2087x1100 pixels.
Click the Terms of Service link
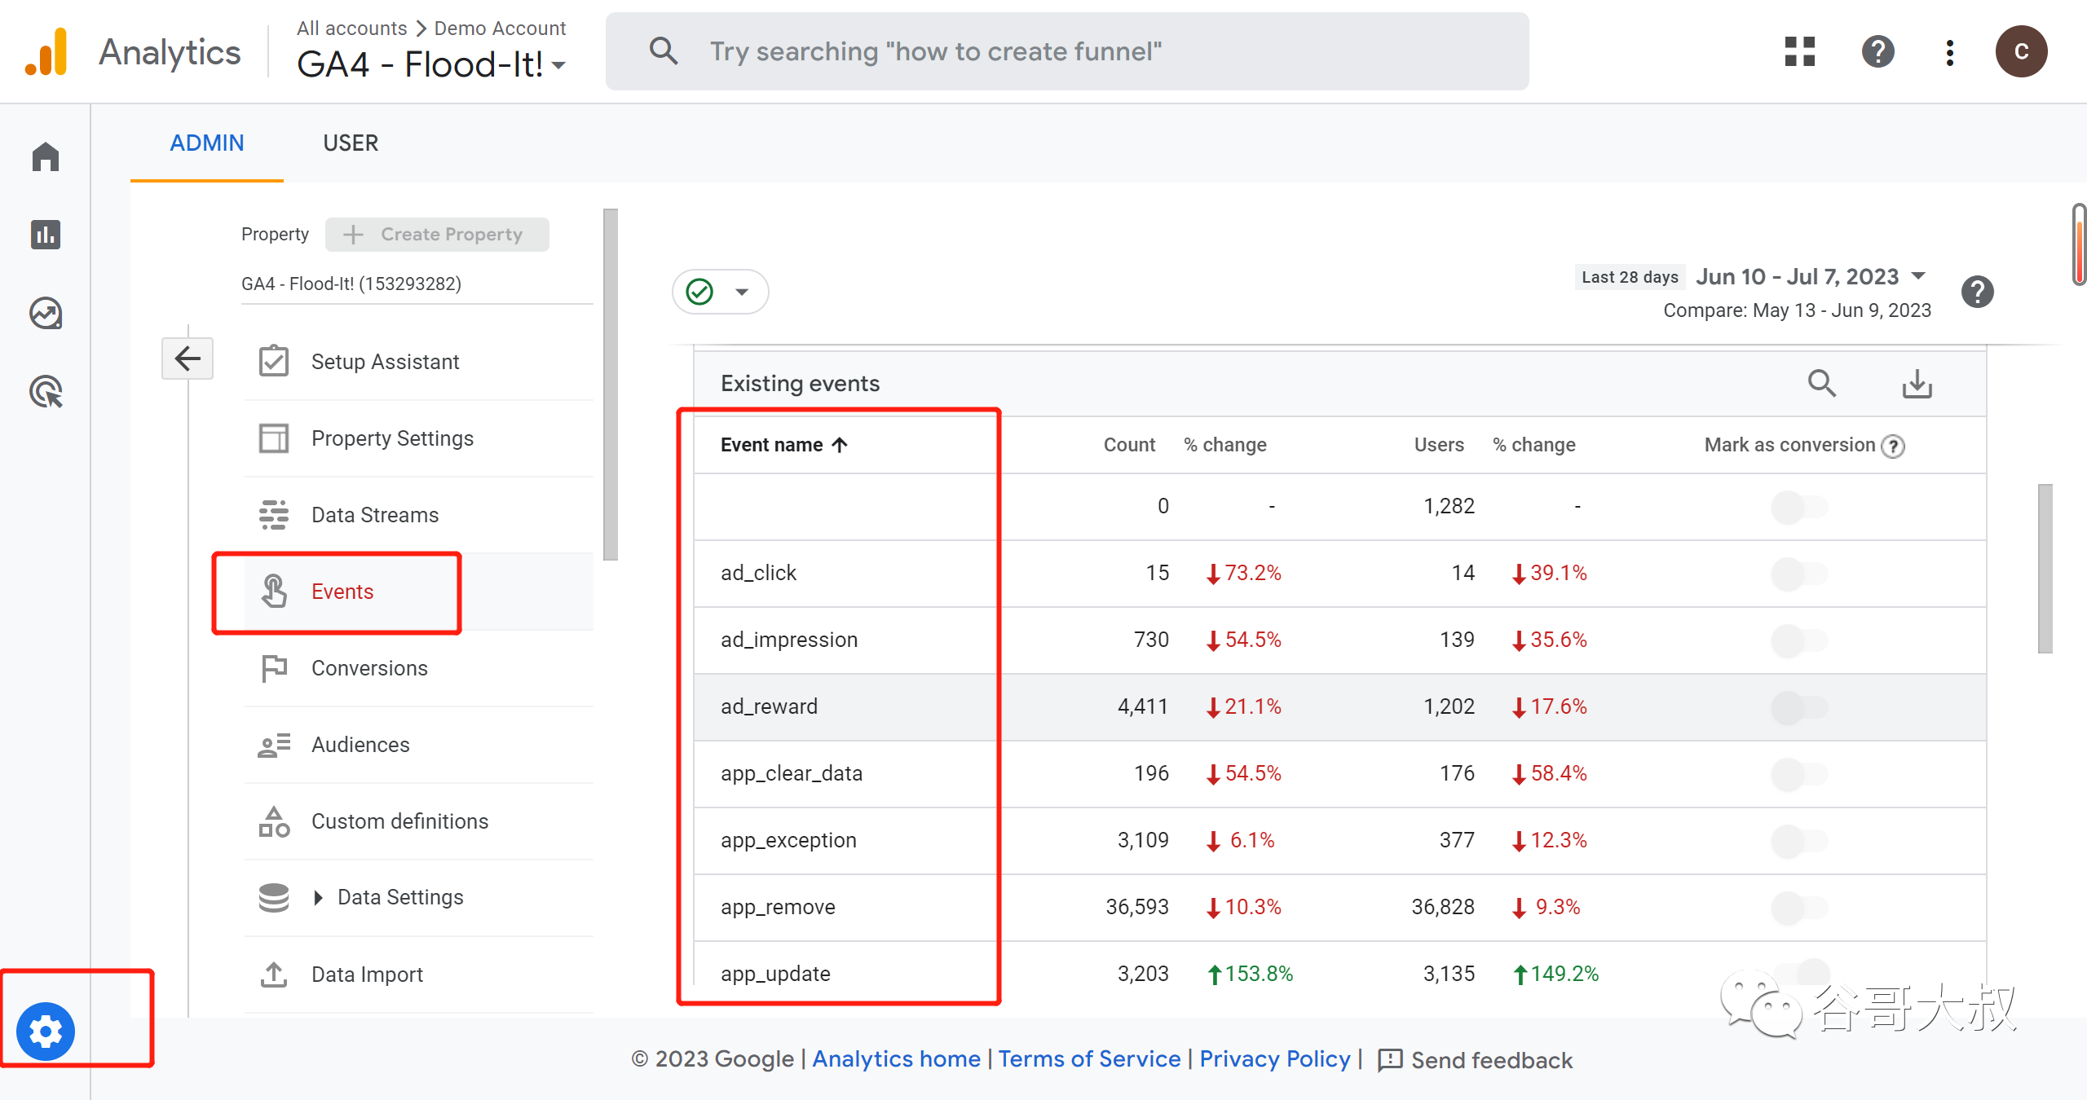tap(1089, 1058)
